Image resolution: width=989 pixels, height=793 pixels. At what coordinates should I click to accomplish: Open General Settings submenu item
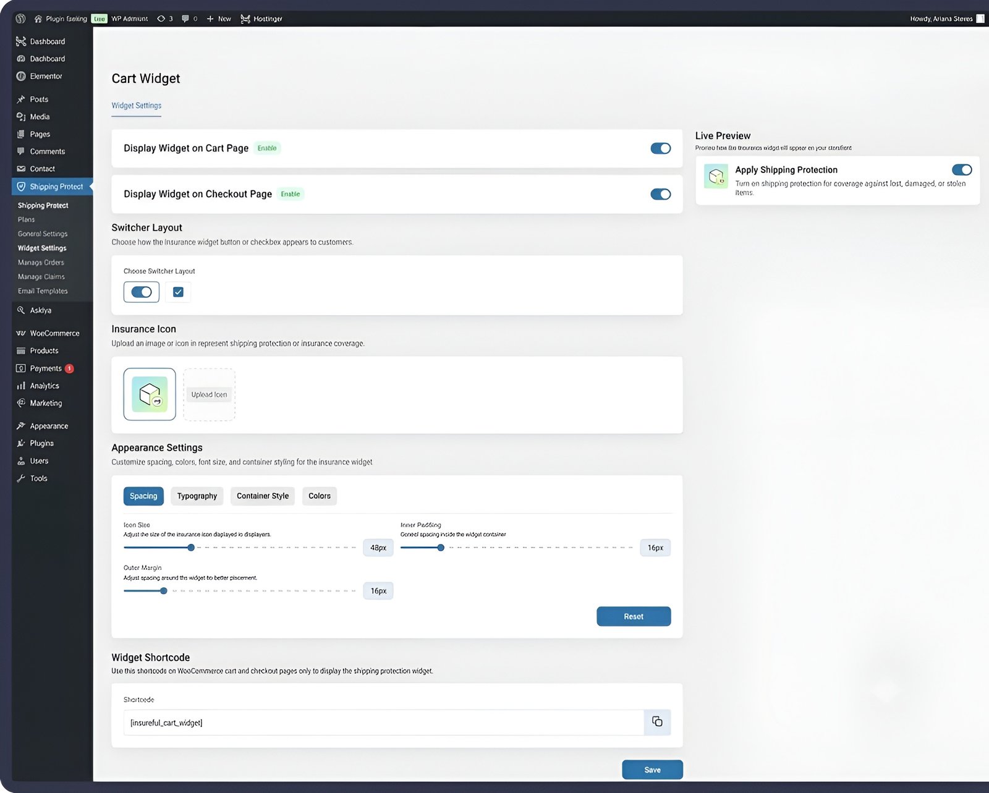pyautogui.click(x=43, y=234)
